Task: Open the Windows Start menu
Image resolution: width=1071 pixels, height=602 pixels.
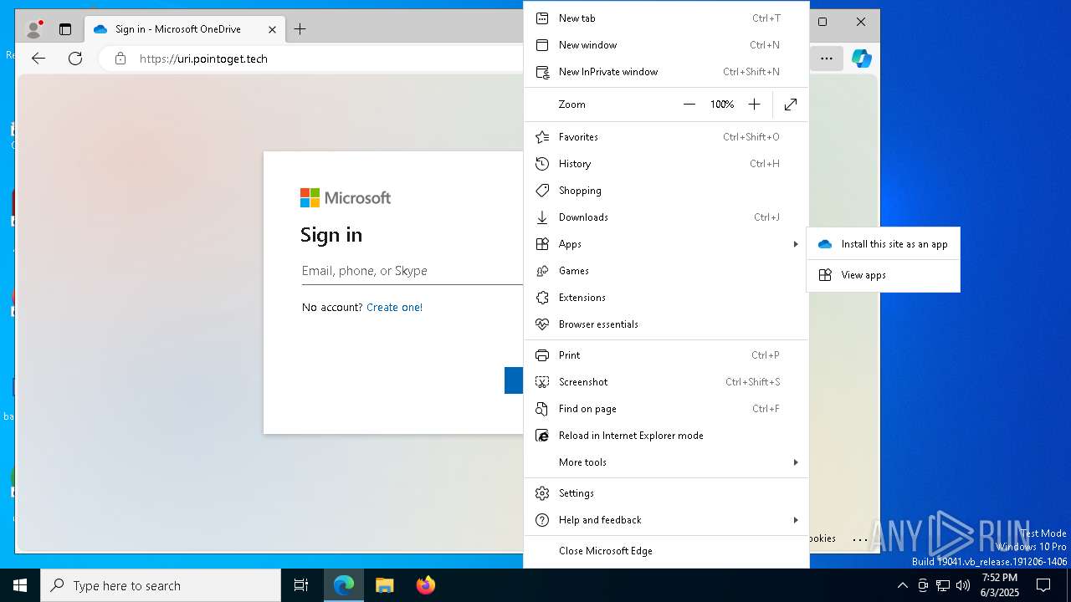Action: click(x=20, y=585)
